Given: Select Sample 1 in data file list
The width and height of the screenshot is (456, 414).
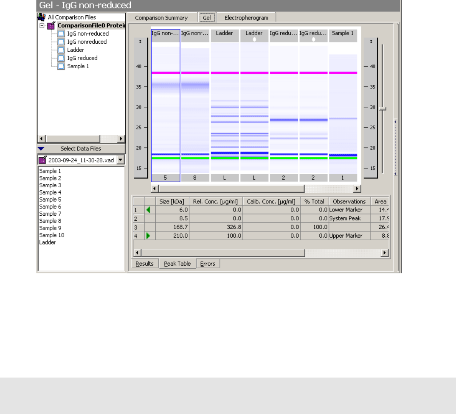Looking at the screenshot, I should tap(50, 171).
